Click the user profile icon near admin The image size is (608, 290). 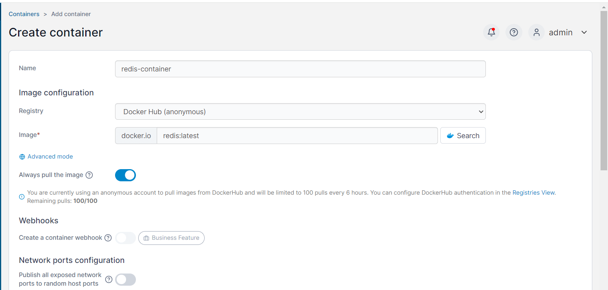(536, 32)
